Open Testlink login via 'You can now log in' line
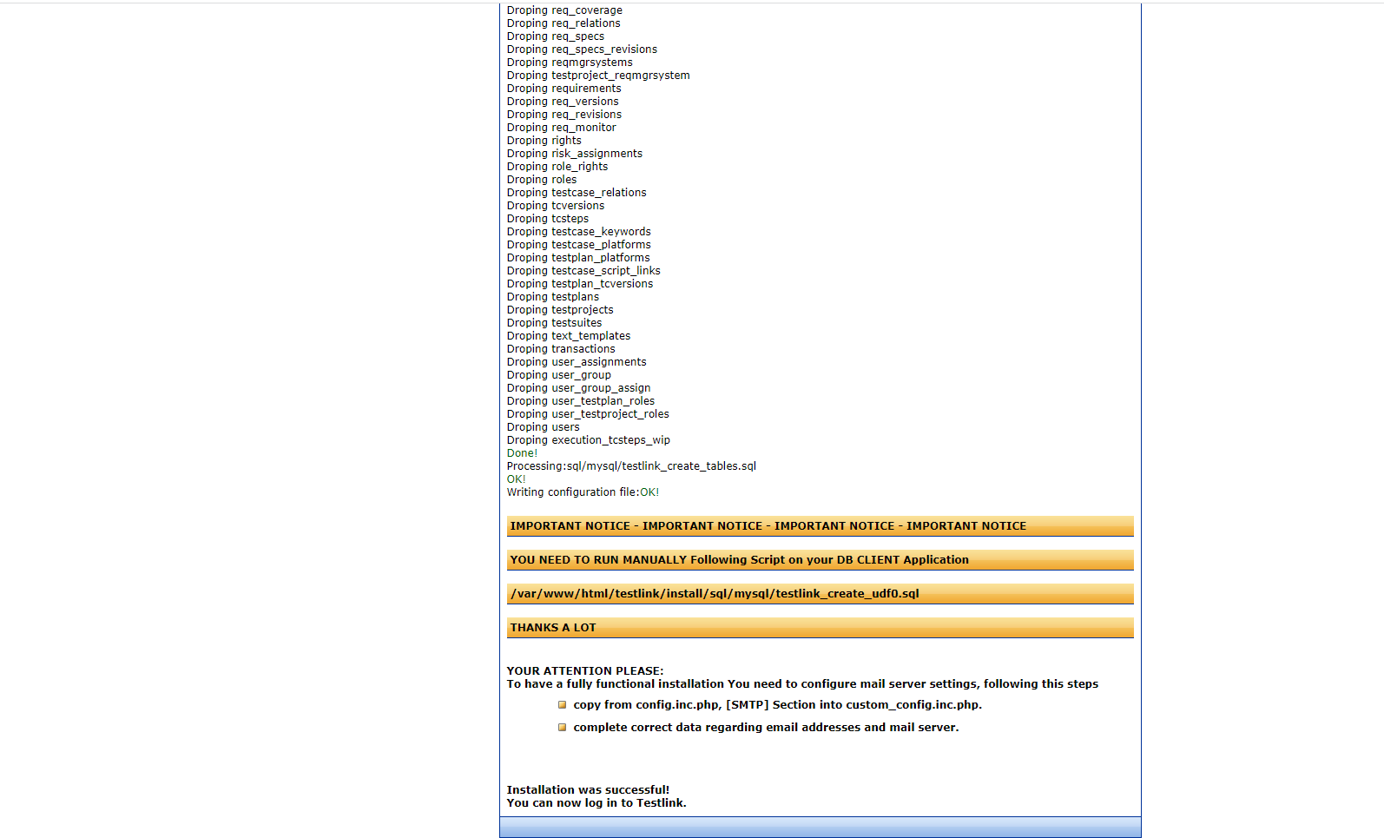 (596, 803)
